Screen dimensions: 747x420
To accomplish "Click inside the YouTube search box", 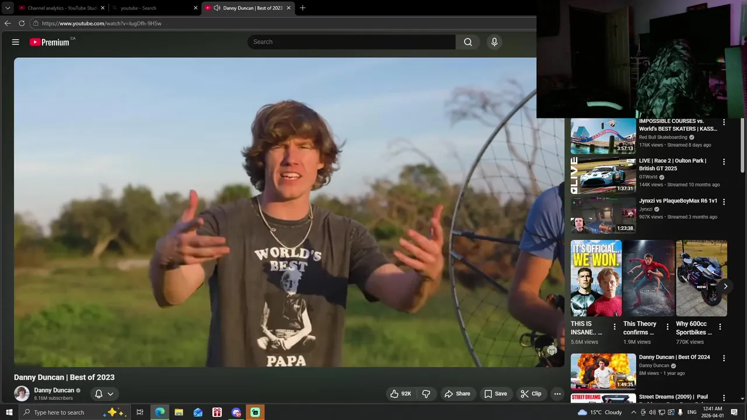I will point(351,42).
